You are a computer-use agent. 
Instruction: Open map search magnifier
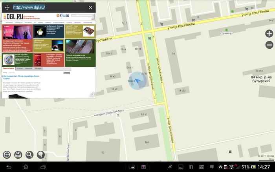29,155
